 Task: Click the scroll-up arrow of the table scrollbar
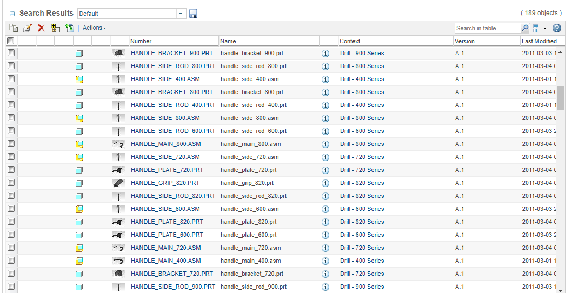560,52
